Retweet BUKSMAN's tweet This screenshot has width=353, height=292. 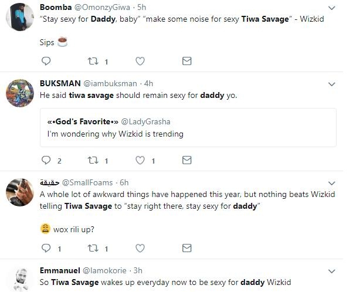coord(93,160)
